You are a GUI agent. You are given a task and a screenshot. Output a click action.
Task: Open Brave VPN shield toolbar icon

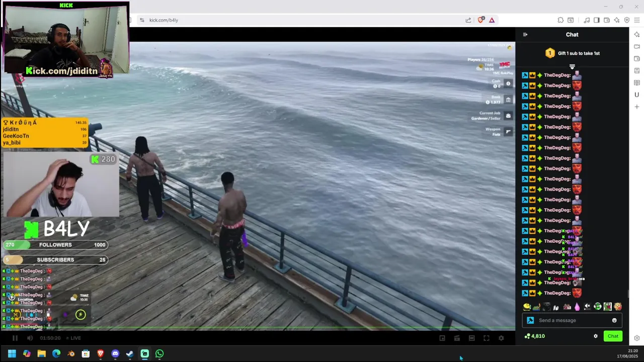click(x=627, y=20)
